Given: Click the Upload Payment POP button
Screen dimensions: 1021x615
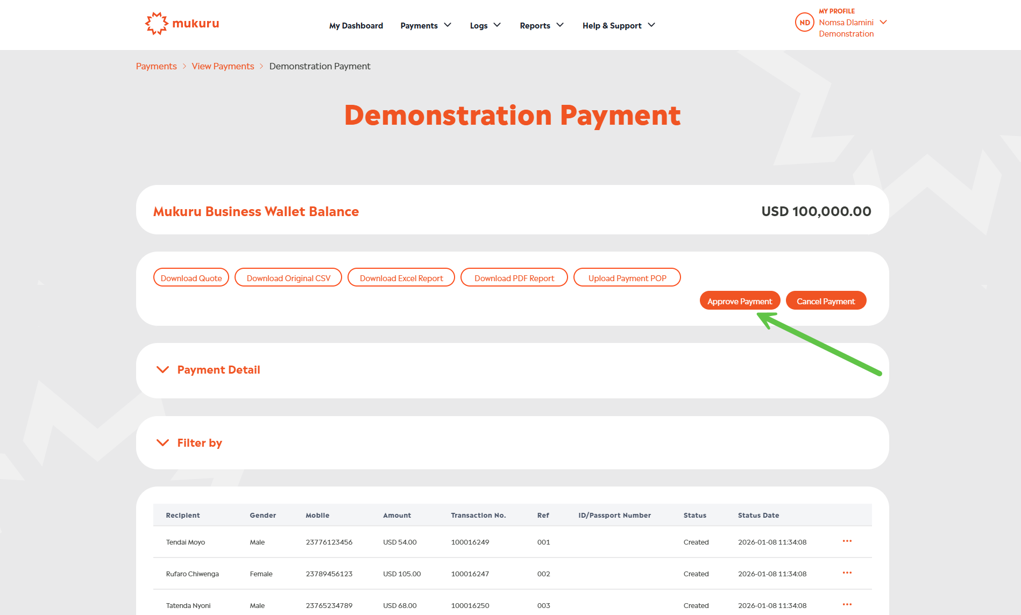Looking at the screenshot, I should point(627,278).
